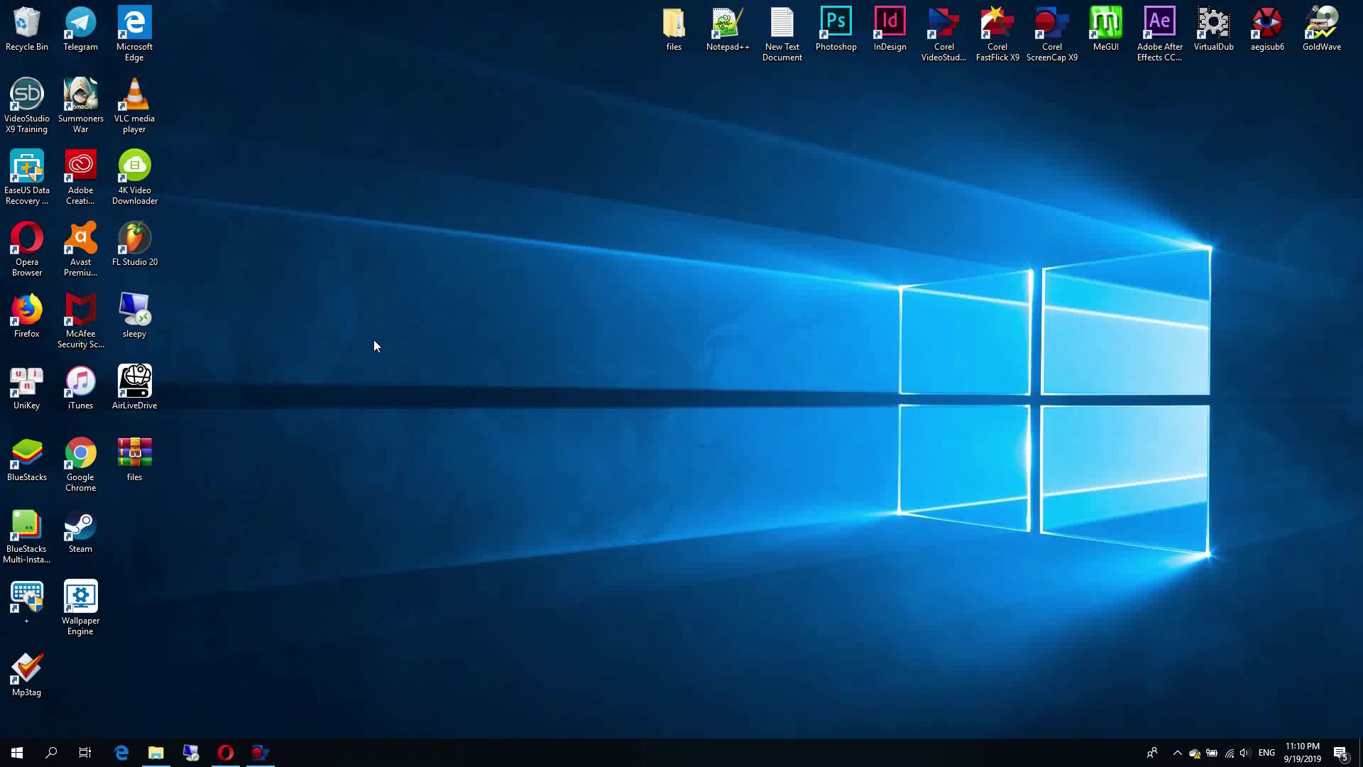The height and width of the screenshot is (767, 1363).
Task: Select Corel VideoStudio desktop icon
Action: (943, 33)
